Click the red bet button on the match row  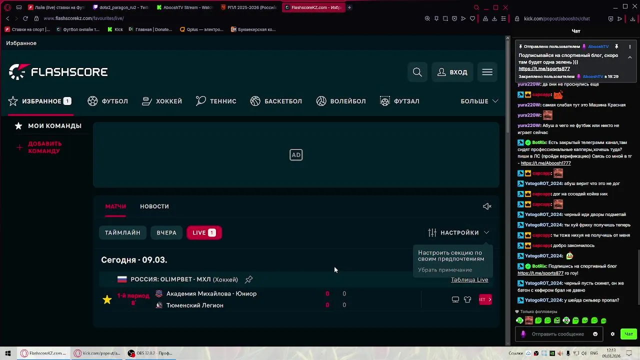coord(485,299)
